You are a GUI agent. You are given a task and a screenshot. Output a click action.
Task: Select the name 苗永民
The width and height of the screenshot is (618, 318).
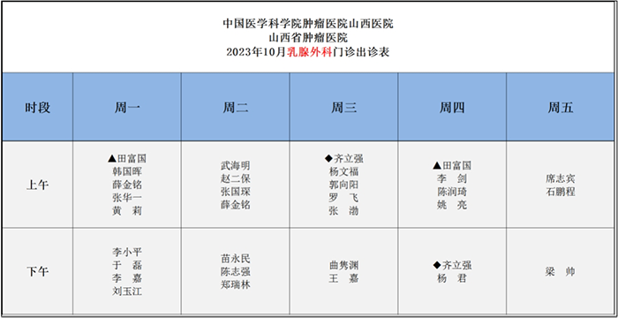coord(236,259)
